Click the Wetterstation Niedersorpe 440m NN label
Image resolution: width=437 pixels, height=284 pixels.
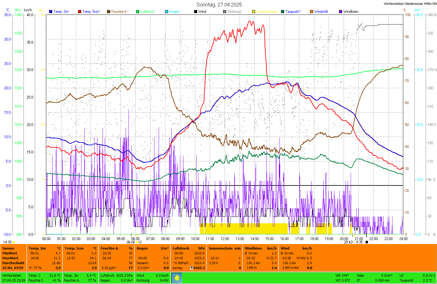pos(410,4)
